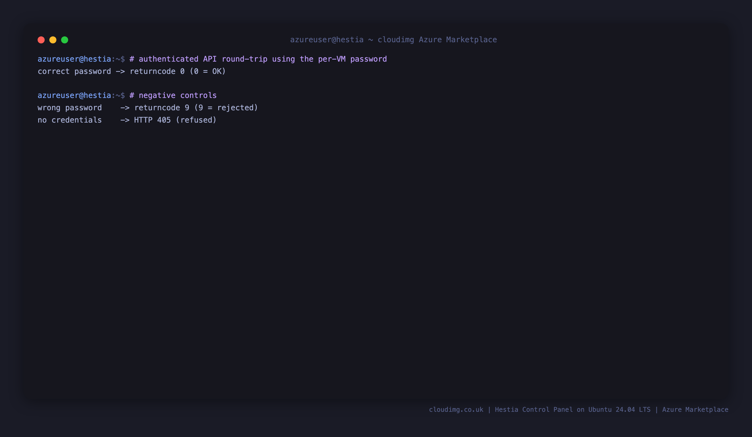
Task: Click the yellow minimize window button
Action: [53, 40]
